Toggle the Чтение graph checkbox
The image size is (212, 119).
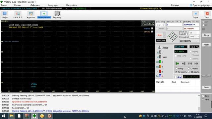152,28
